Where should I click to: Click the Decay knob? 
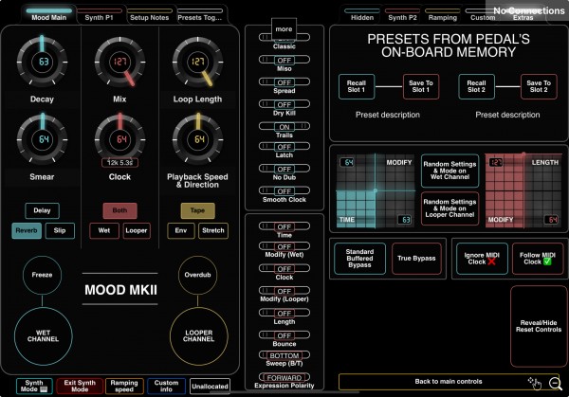[x=42, y=62]
